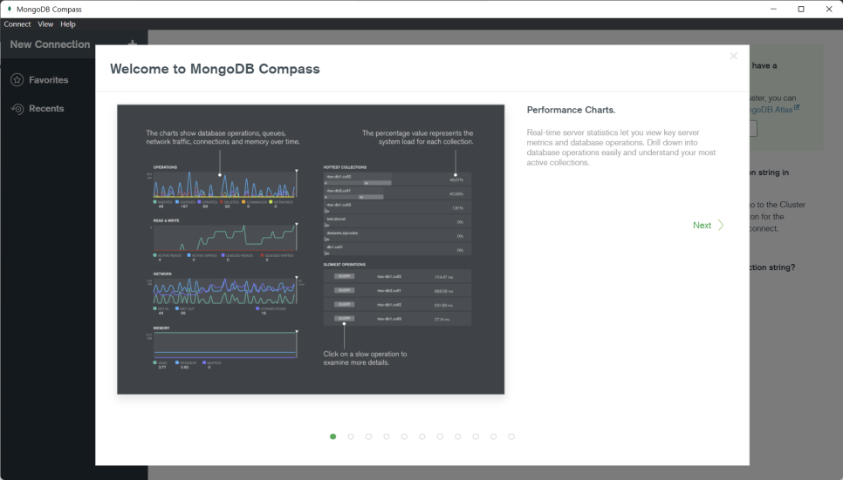This screenshot has width=843, height=480.
Task: Minimize the MongoDB Compass window
Action: (774, 9)
